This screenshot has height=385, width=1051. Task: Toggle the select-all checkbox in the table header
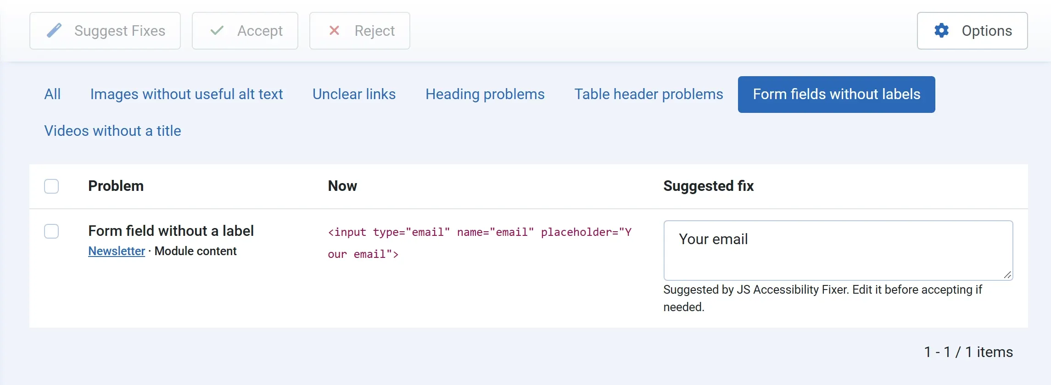tap(51, 186)
